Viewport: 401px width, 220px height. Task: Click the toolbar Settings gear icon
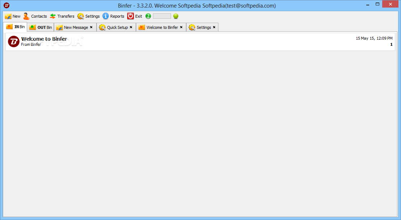81,16
